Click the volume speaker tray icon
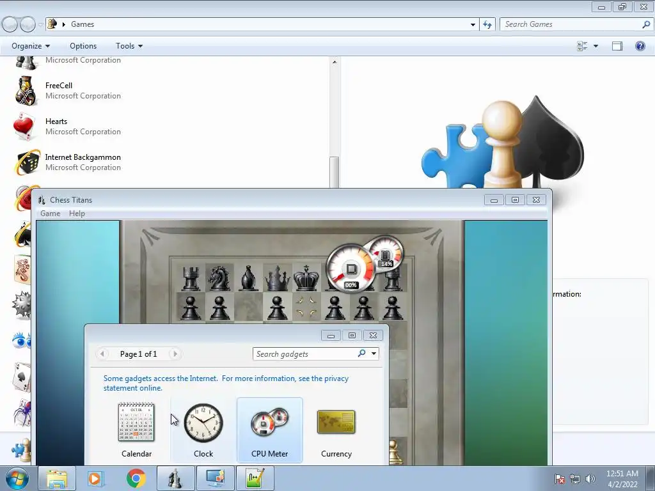 (x=590, y=479)
